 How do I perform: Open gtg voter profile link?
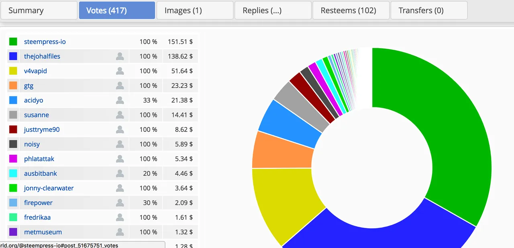point(29,86)
